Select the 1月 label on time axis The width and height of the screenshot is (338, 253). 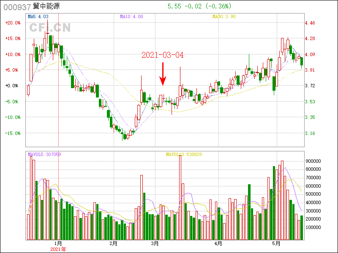58,243
